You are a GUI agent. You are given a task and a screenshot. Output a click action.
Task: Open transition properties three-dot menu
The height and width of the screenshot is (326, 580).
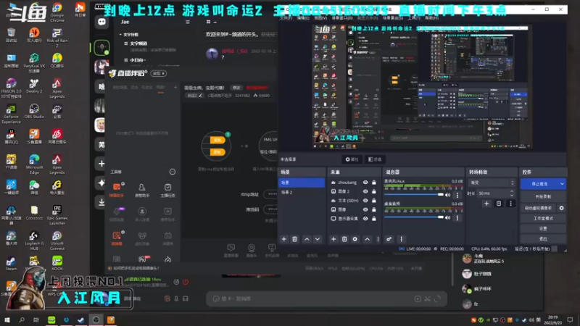point(510,204)
